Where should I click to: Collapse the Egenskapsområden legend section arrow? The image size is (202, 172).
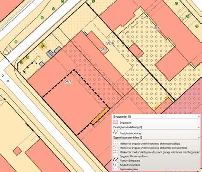(x=199, y=138)
